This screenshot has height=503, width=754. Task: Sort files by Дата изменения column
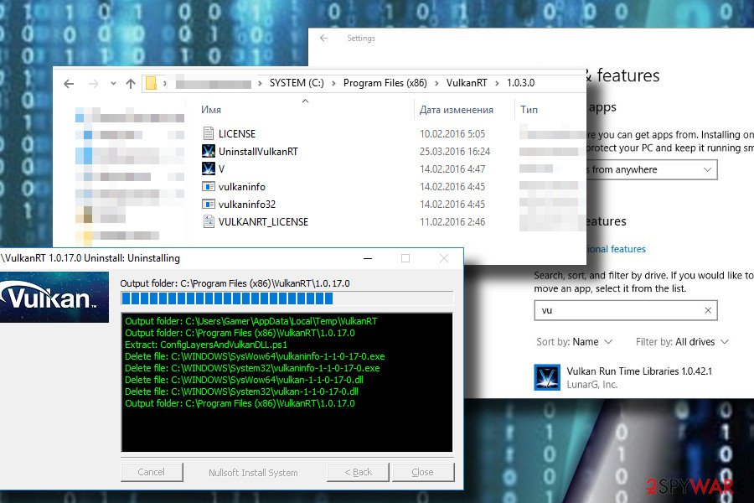(456, 110)
